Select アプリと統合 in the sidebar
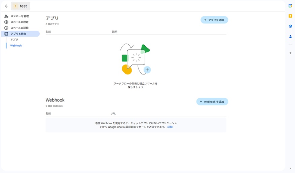 pyautogui.click(x=20, y=34)
